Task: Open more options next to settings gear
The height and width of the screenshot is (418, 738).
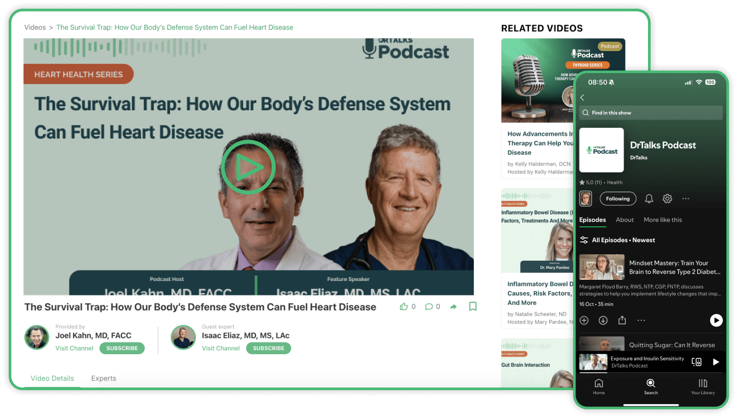Action: (686, 199)
